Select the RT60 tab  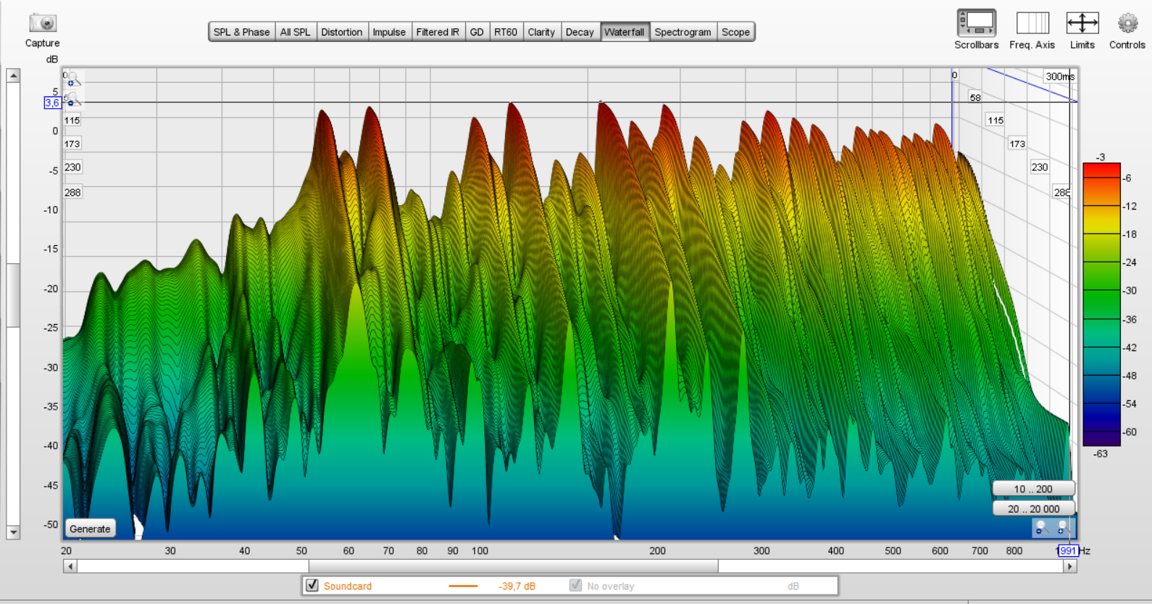click(x=505, y=32)
